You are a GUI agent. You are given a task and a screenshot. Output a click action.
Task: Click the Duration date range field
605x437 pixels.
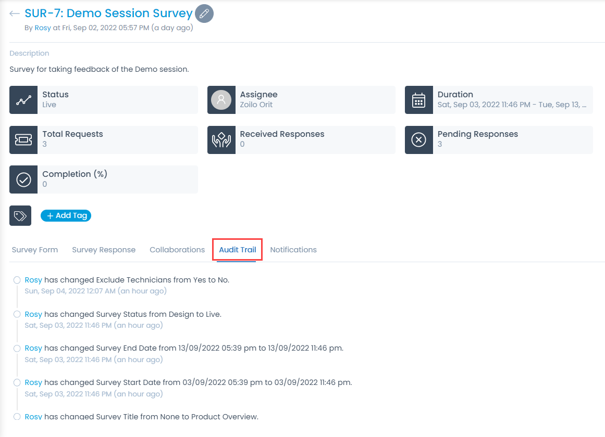(512, 105)
